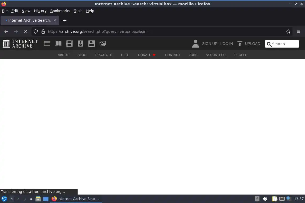
Task: Open the Internet Archive home logo
Action: pos(20,44)
